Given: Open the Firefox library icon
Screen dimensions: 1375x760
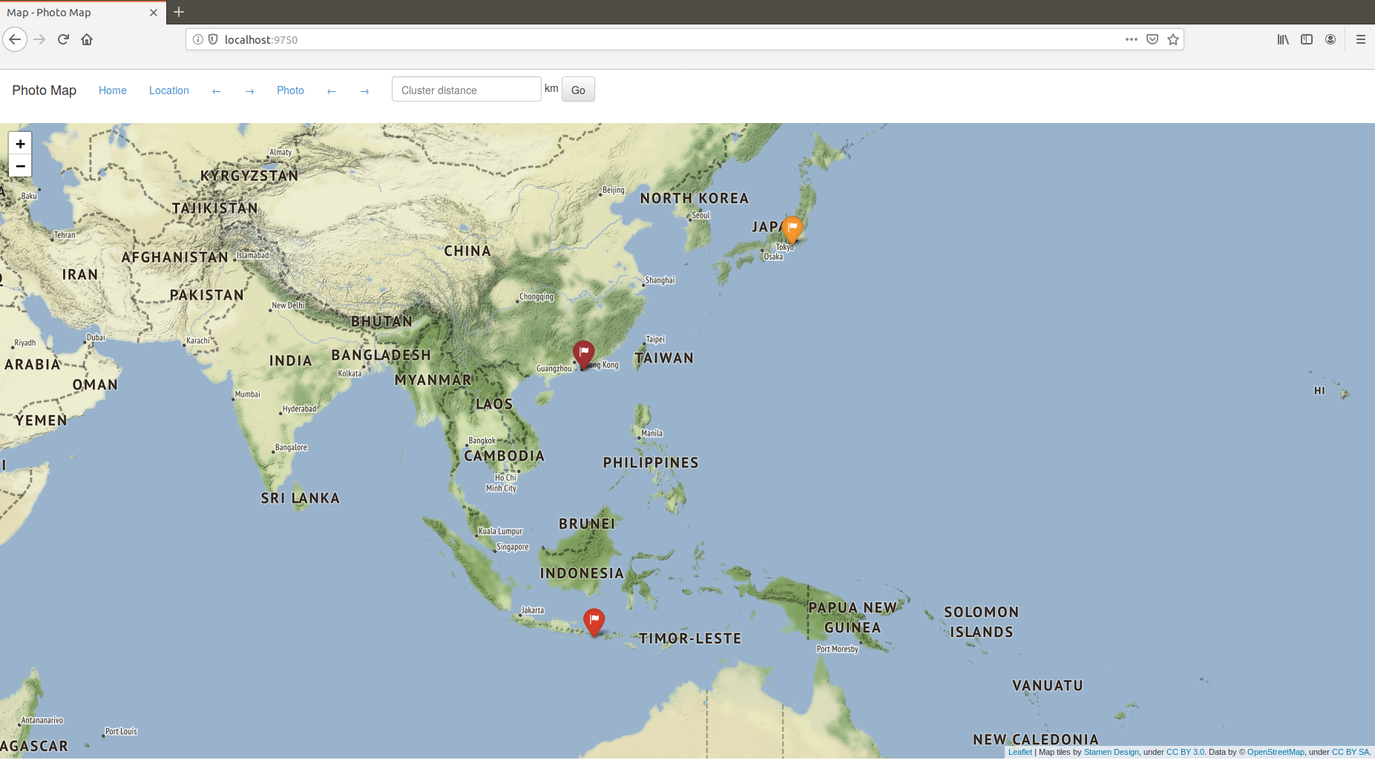Looking at the screenshot, I should (1282, 39).
